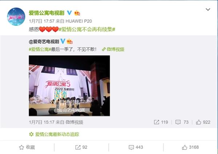The width and height of the screenshot is (218, 154).
Task: Toggle 收藏 star to favorite the post
Action: (x=27, y=147)
